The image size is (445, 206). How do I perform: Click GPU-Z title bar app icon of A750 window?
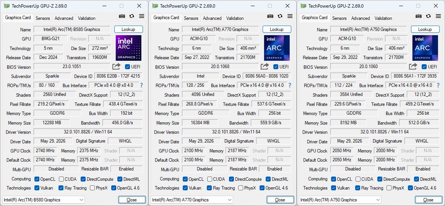[303, 6]
